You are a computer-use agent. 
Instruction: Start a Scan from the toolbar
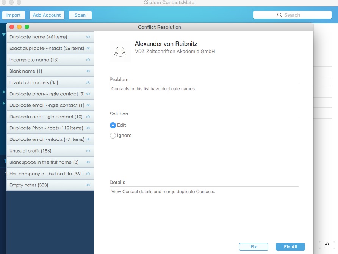coord(80,15)
